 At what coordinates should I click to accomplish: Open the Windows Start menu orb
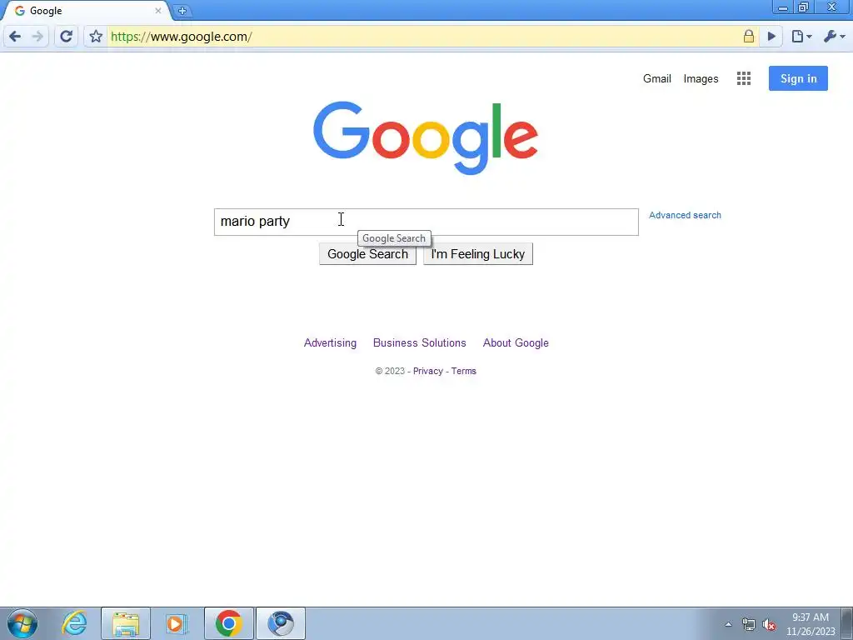pyautogui.click(x=22, y=623)
